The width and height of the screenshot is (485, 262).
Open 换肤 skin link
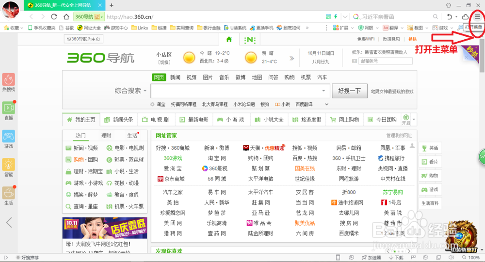click(x=413, y=39)
